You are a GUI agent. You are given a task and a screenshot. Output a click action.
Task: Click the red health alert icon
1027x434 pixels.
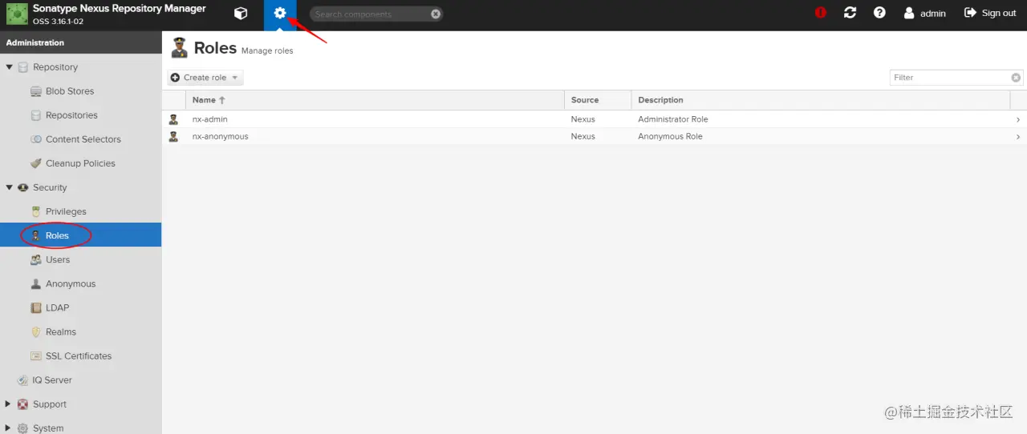pyautogui.click(x=820, y=13)
